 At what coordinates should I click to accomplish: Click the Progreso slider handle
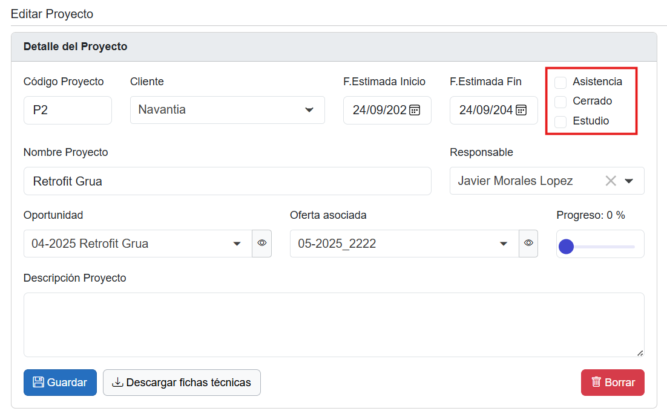[566, 247]
